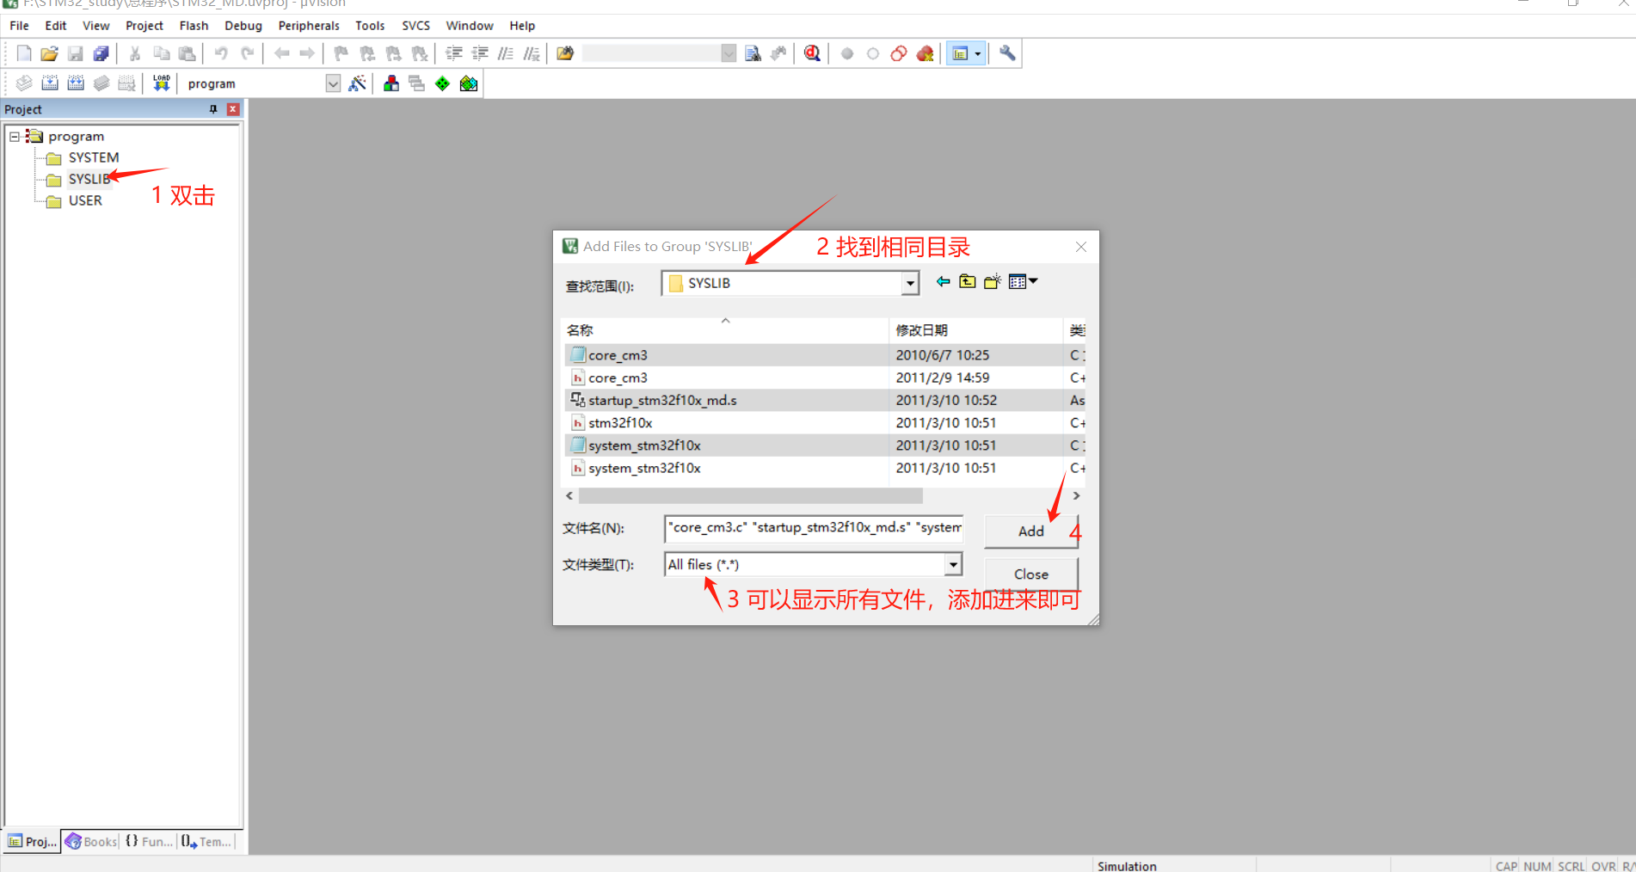The width and height of the screenshot is (1636, 872).
Task: Select startup_stm32f10x_md.s file
Action: [x=662, y=400]
